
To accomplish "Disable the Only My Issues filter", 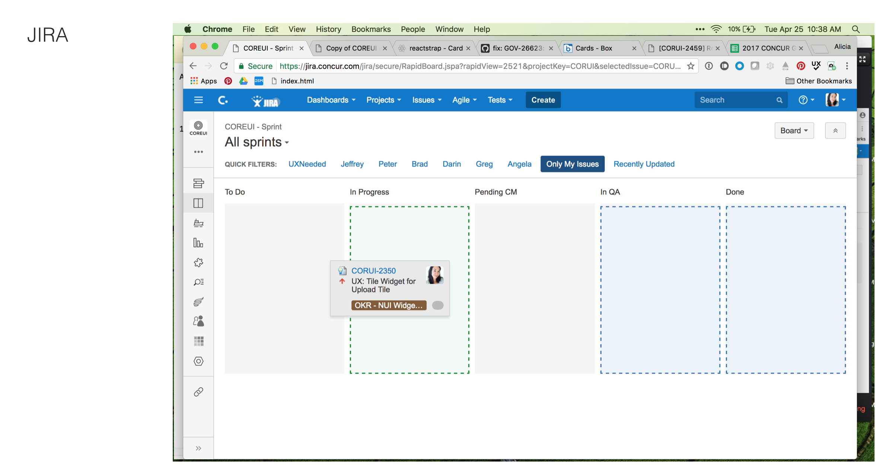I will coord(572,164).
